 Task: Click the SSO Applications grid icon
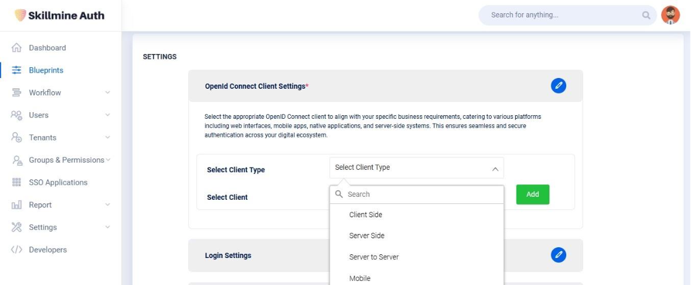(x=17, y=182)
